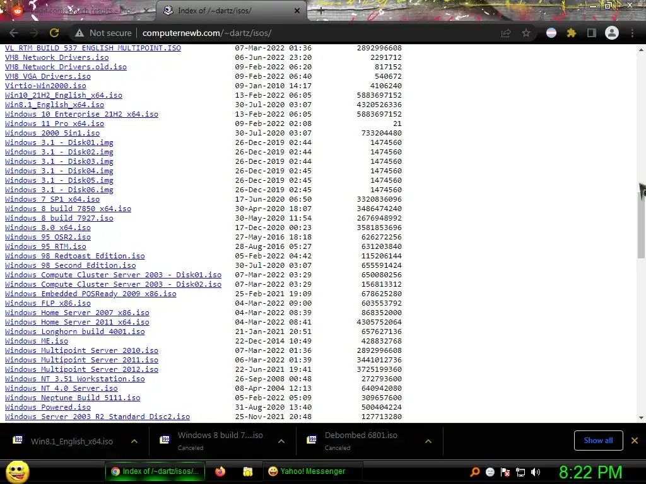Click the 8:22 PM clock
The height and width of the screenshot is (484, 646).
pos(590,472)
